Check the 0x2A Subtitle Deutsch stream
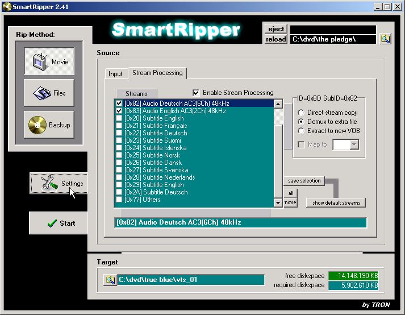405x315 pixels. pyautogui.click(x=119, y=192)
